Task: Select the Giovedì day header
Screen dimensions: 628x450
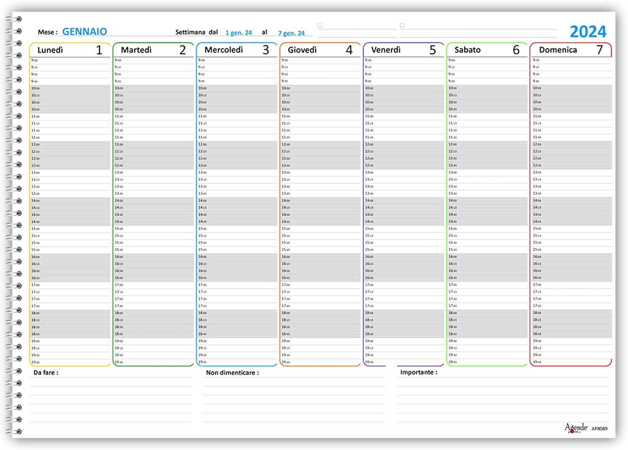Action: [302, 50]
